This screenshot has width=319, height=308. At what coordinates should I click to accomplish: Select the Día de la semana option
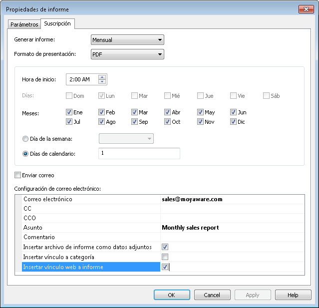point(26,139)
